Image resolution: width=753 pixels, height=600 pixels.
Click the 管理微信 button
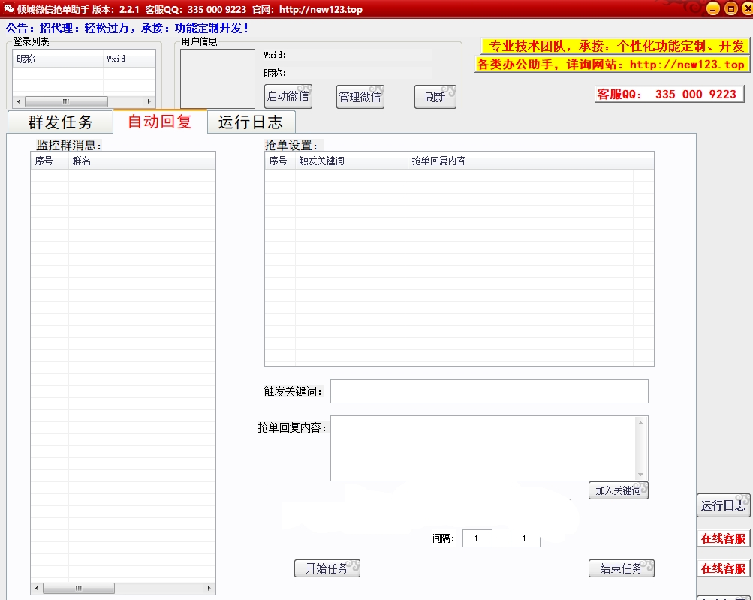[x=360, y=97]
